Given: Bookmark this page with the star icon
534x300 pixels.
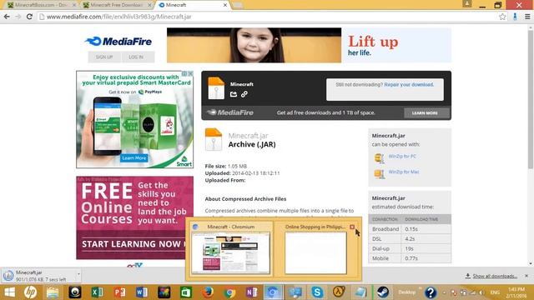Looking at the screenshot, I should pyautogui.click(x=502, y=17).
